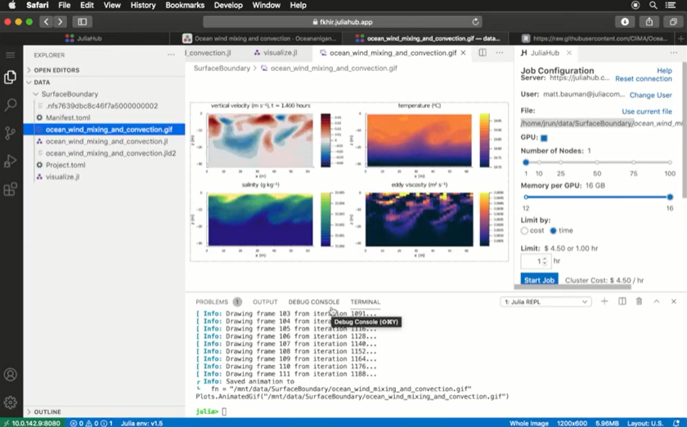The image size is (687, 427).
Task: Click the Safari address bar
Action: pos(343,22)
